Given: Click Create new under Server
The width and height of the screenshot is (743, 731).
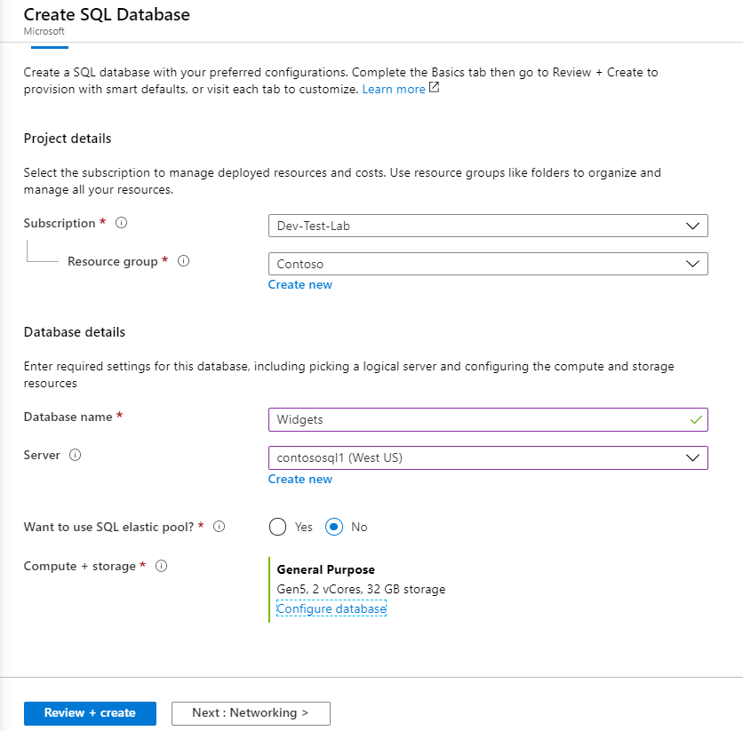Looking at the screenshot, I should click(x=300, y=480).
